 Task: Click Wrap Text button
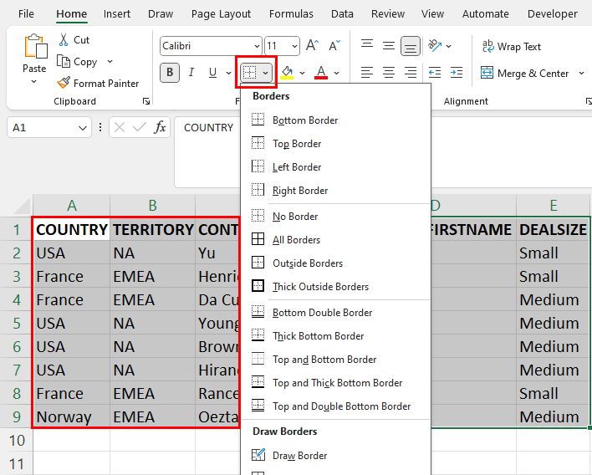coord(512,47)
